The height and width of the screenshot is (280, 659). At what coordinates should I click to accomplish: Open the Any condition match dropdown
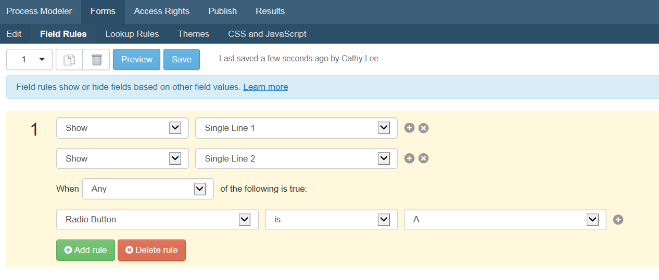tap(148, 189)
